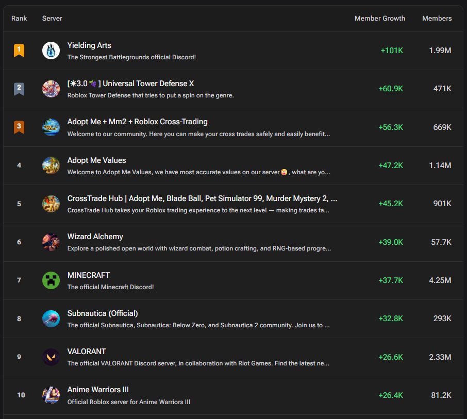Open the CrossTrade Hub server title
The height and width of the screenshot is (419, 467).
tap(202, 198)
